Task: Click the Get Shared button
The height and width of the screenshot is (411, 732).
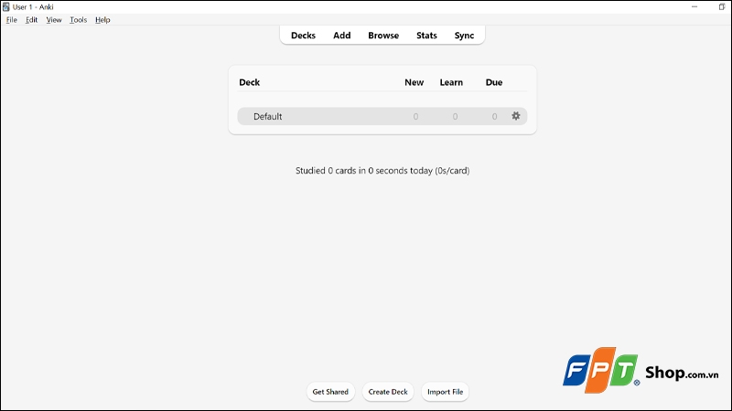Action: pos(330,392)
